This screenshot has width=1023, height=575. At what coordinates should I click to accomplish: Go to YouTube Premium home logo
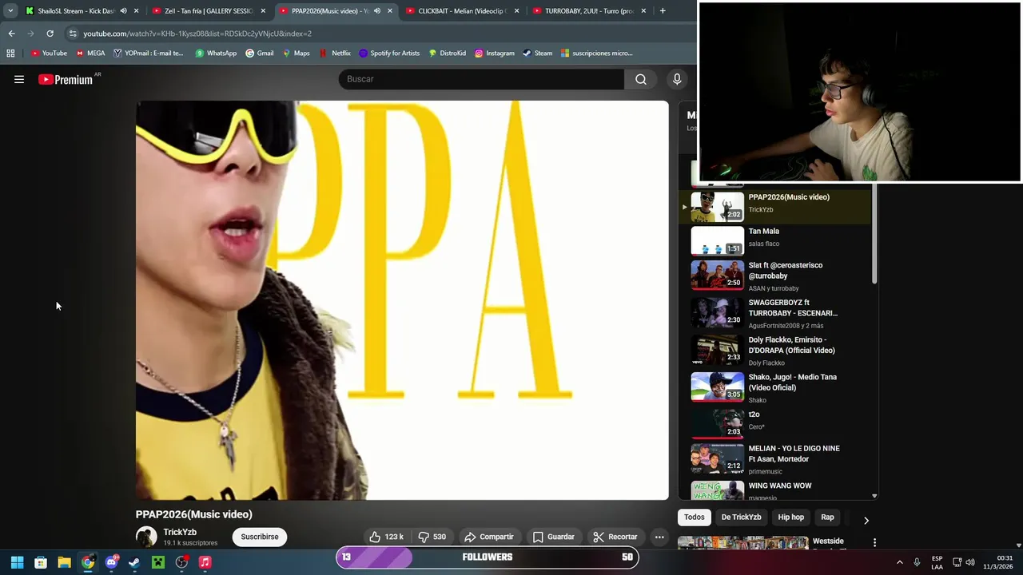point(66,79)
